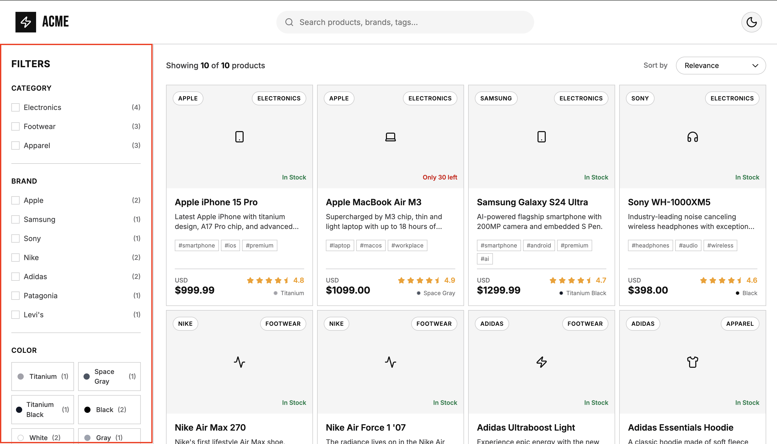Click the activity icon on Nike Air Max 270 card
777x444 pixels.
(x=239, y=362)
